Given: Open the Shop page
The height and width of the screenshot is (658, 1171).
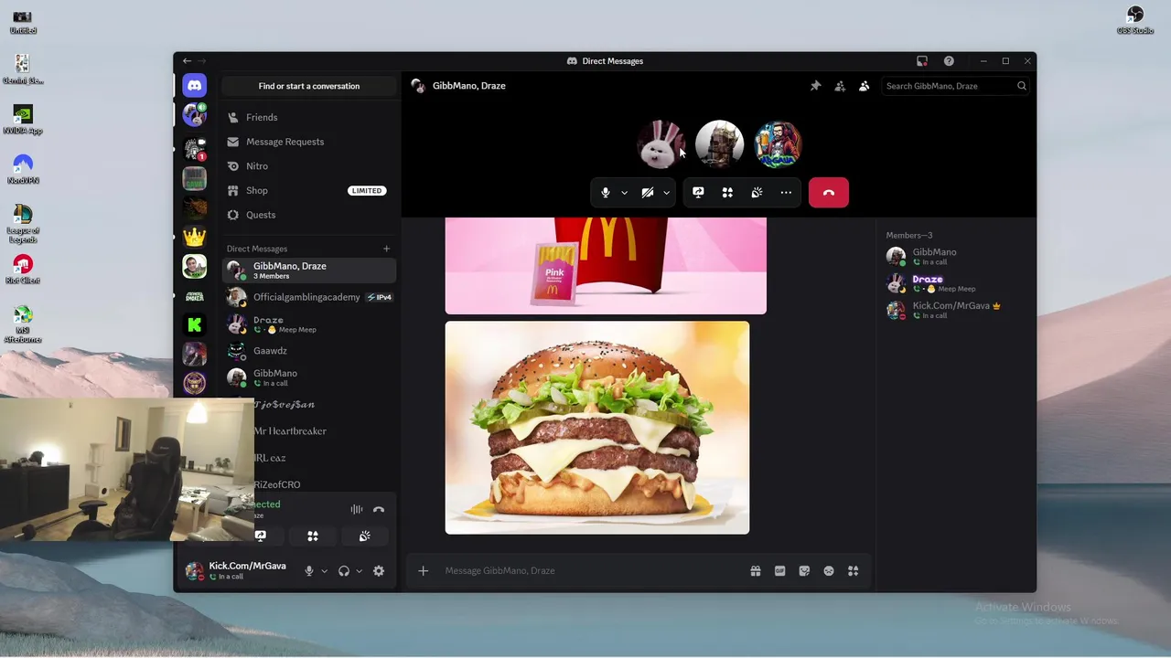Looking at the screenshot, I should click(x=308, y=190).
